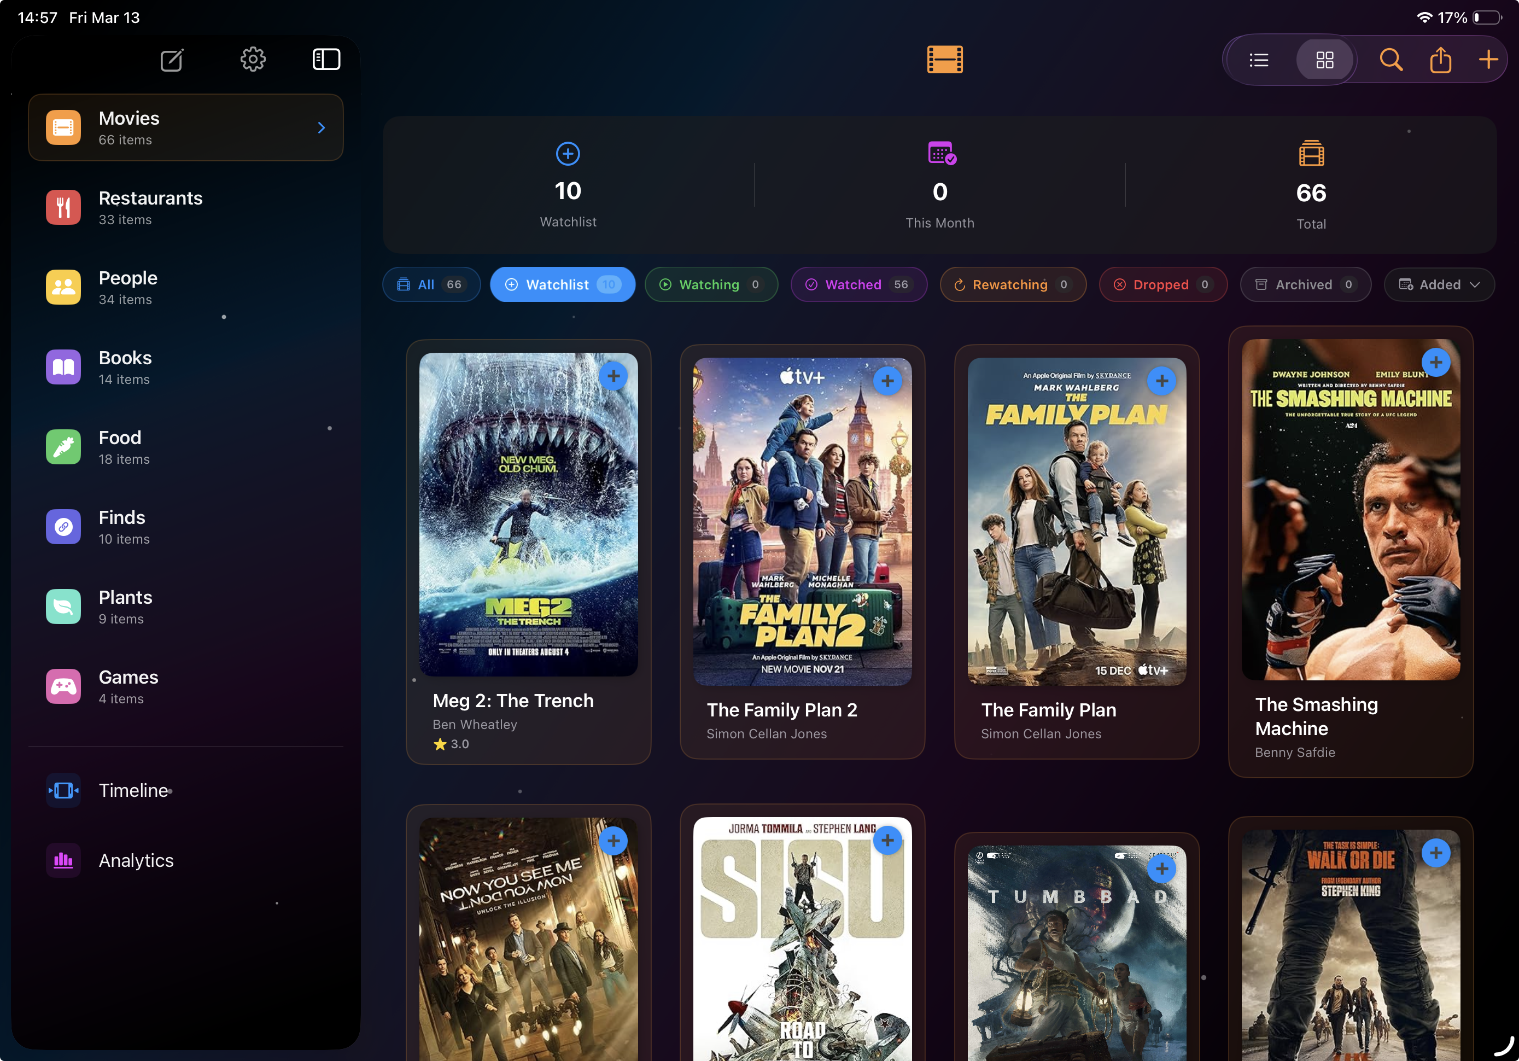Open Analytics from the sidebar

tap(136, 860)
